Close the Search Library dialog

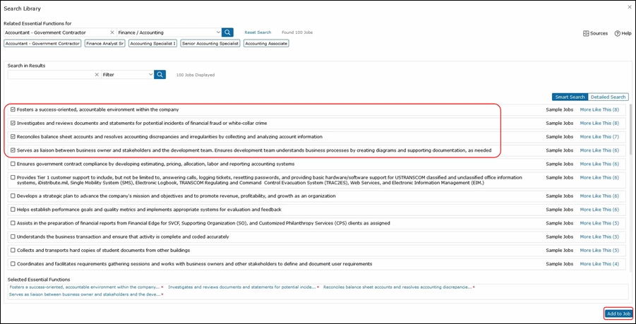click(x=629, y=8)
